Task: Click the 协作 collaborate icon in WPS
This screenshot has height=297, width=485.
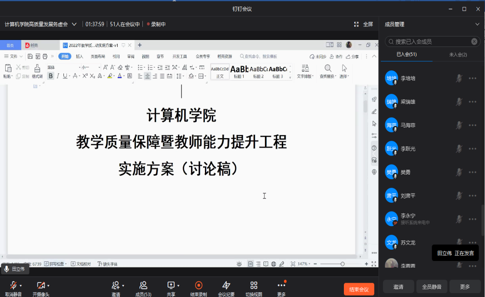Action: coord(336,56)
